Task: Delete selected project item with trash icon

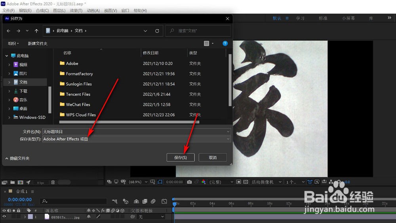Action: 53,182
